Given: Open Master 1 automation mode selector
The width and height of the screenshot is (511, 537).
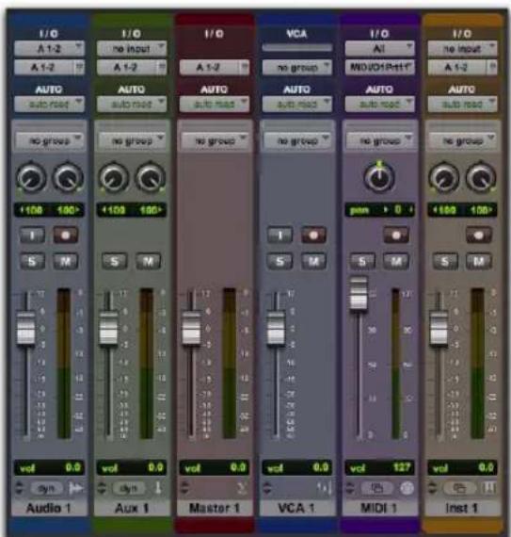Looking at the screenshot, I should pos(215,104).
